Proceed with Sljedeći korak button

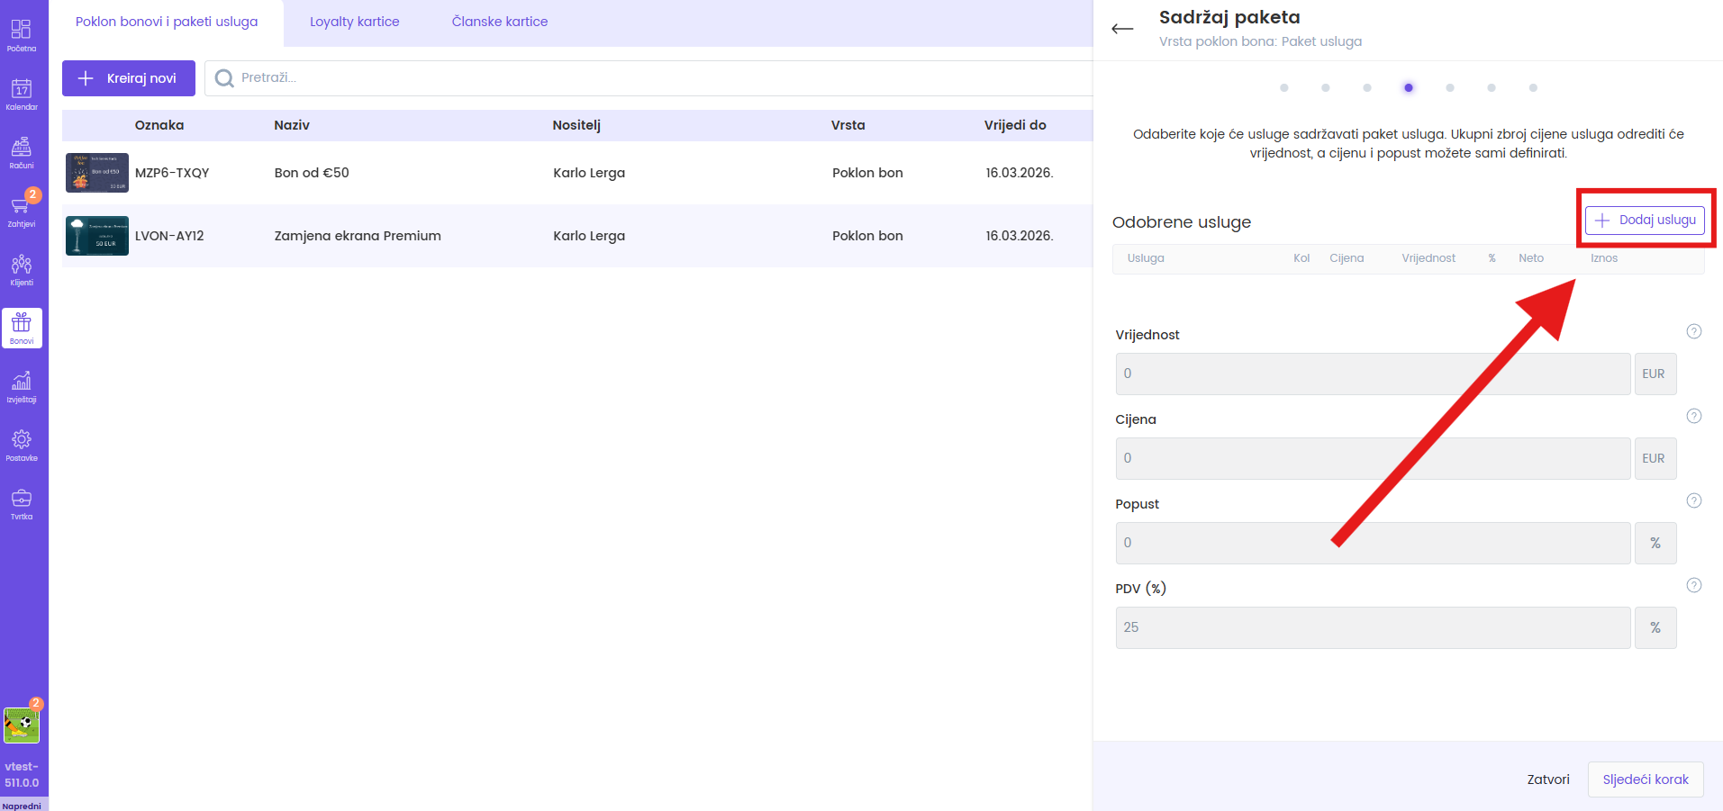click(1645, 779)
